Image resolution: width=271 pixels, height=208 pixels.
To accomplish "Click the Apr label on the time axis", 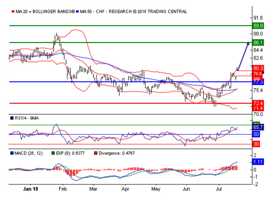I will tap(125, 188).
